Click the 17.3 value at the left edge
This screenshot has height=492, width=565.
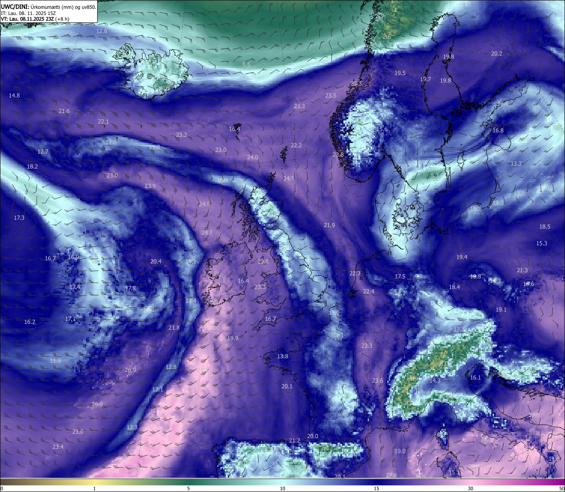(x=19, y=218)
